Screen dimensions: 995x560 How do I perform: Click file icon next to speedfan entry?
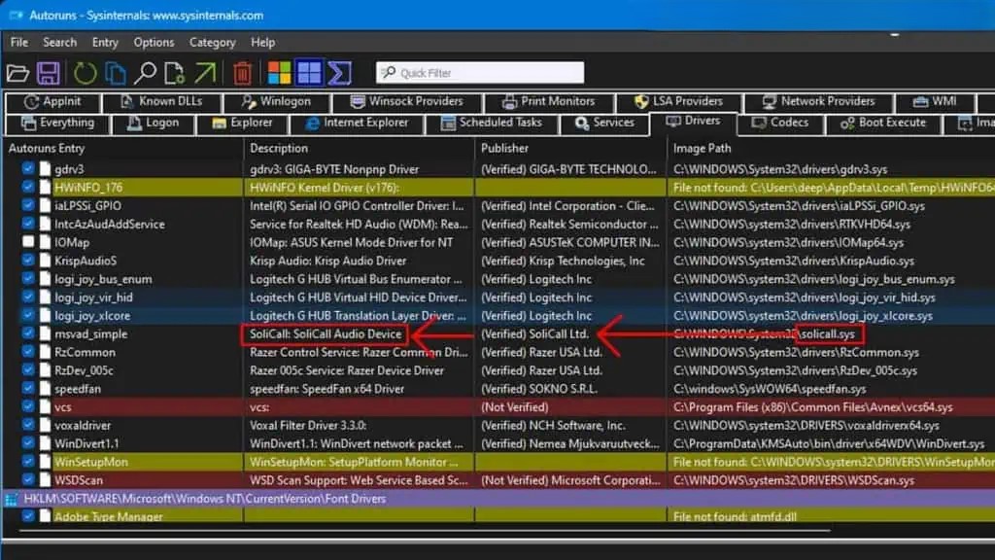pyautogui.click(x=45, y=389)
